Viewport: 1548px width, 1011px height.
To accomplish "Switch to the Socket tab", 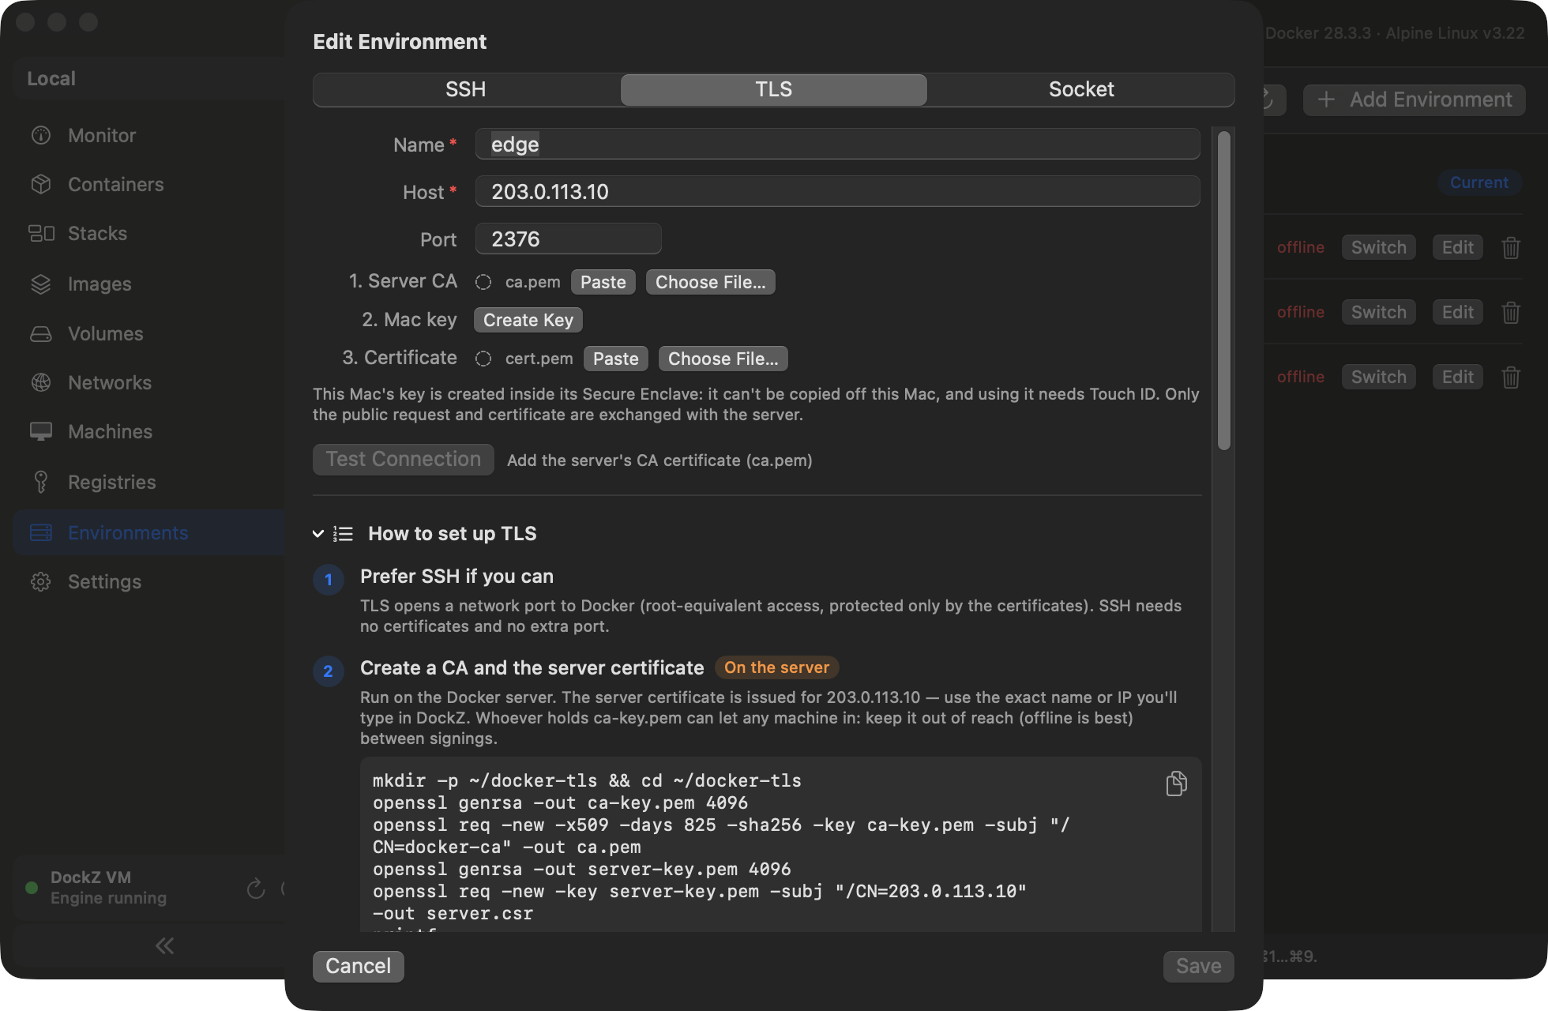I will click(1081, 89).
